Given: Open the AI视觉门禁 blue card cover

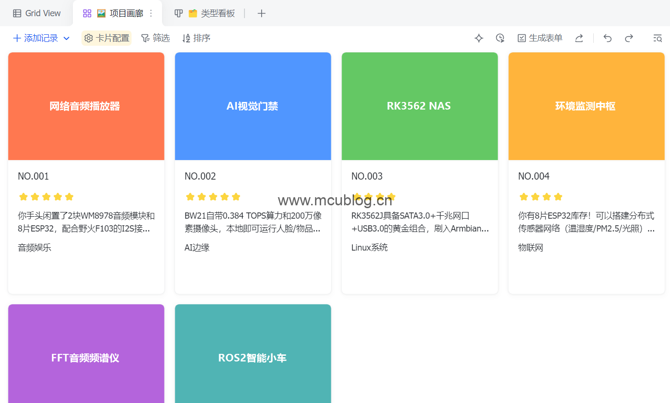Looking at the screenshot, I should (x=253, y=106).
